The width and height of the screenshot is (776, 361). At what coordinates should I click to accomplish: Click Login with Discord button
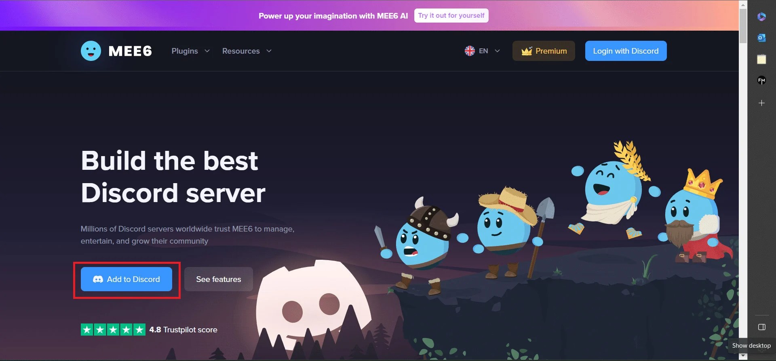(626, 51)
